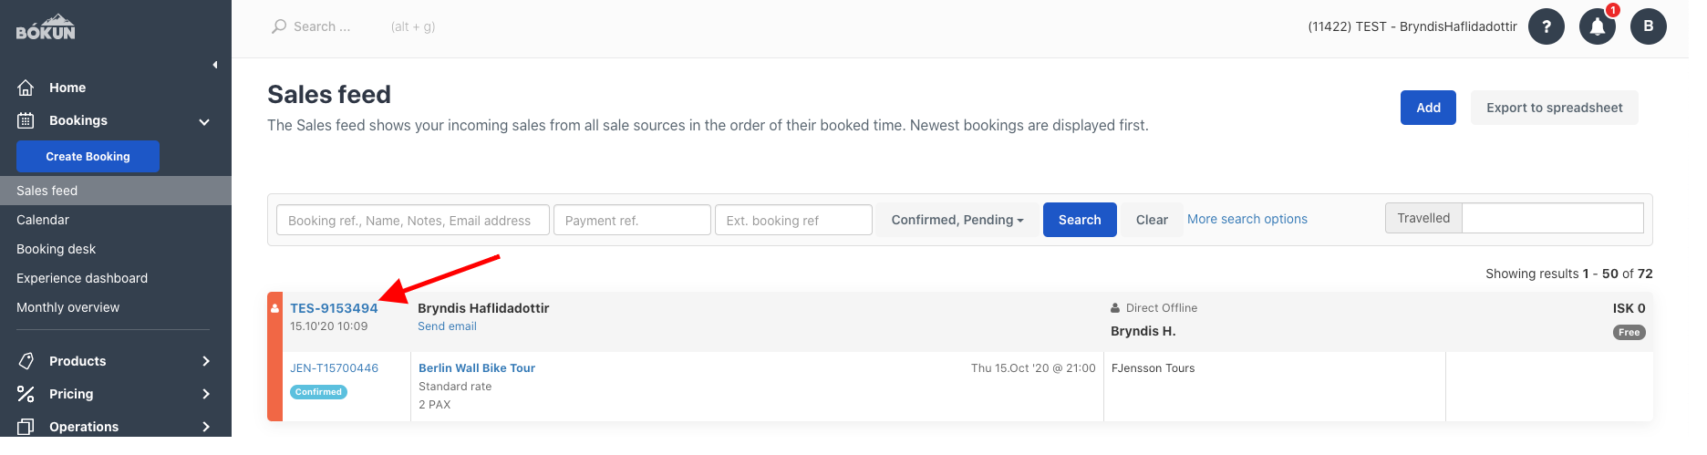Click the Payment ref. input field

632,220
